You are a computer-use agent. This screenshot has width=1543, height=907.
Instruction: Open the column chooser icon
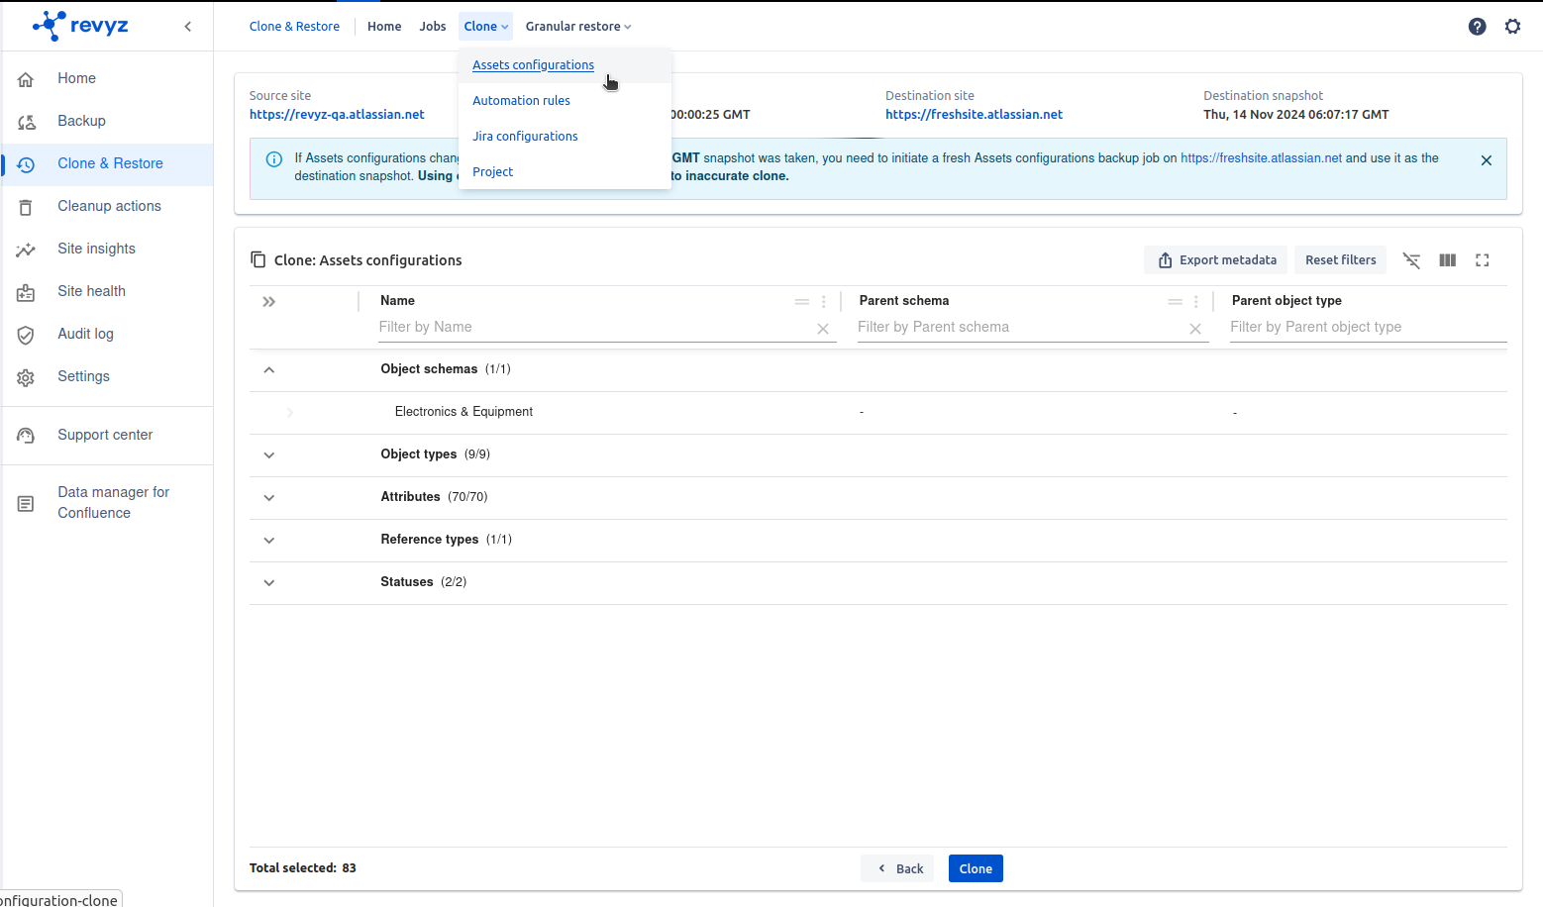click(x=1447, y=260)
